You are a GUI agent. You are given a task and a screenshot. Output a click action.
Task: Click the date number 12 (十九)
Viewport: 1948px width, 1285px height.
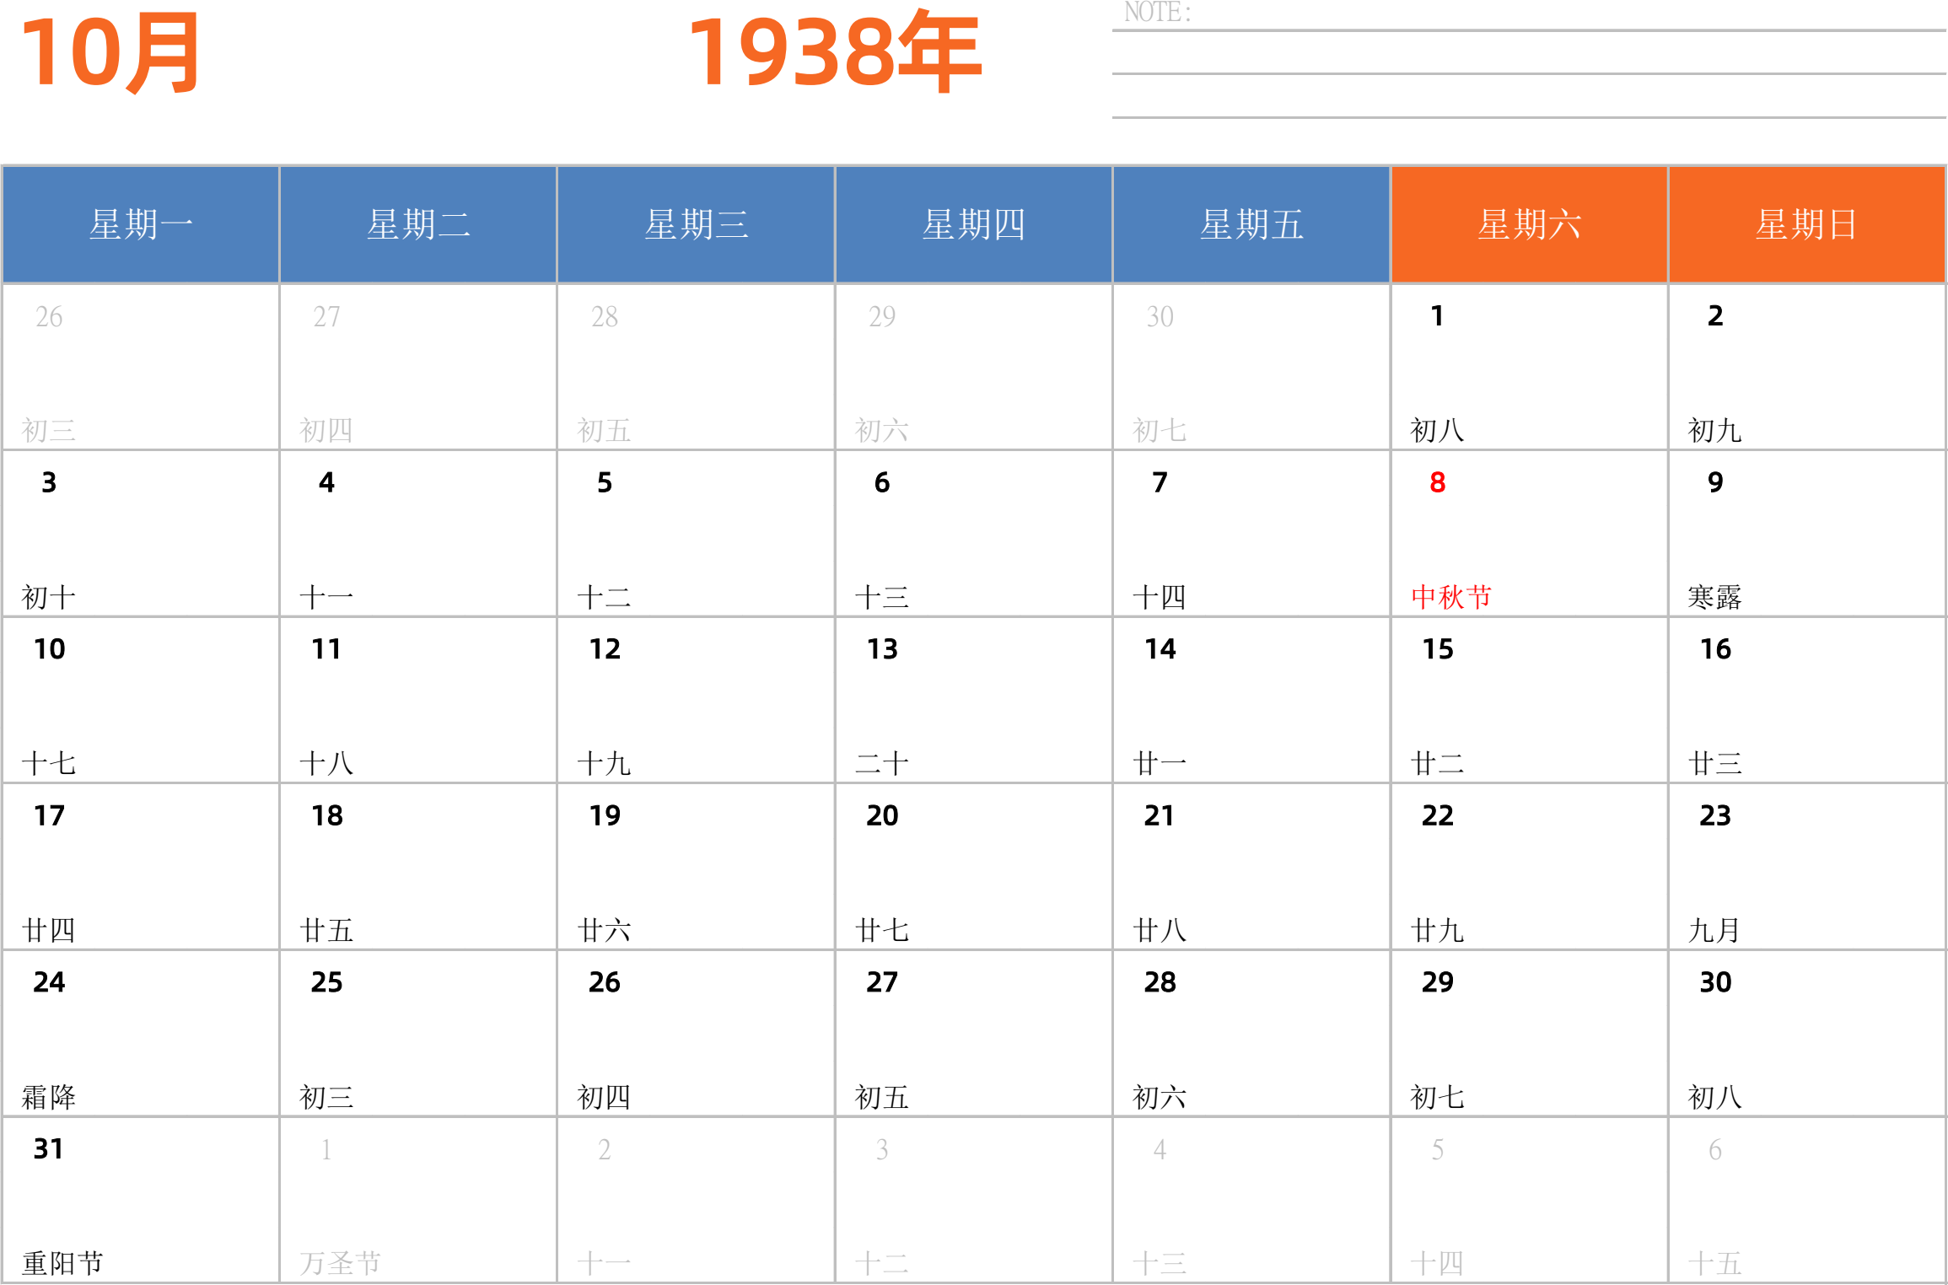(605, 649)
